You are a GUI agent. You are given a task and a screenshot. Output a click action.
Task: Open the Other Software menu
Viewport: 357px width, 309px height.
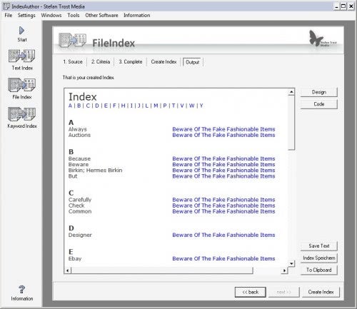click(101, 15)
